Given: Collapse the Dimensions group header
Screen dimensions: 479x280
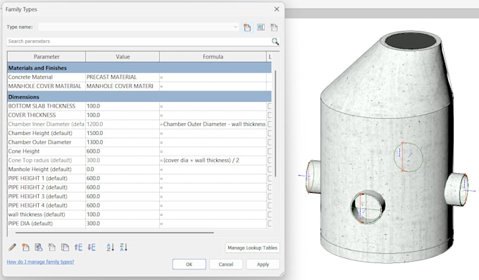Looking at the screenshot, I should click(x=139, y=97).
